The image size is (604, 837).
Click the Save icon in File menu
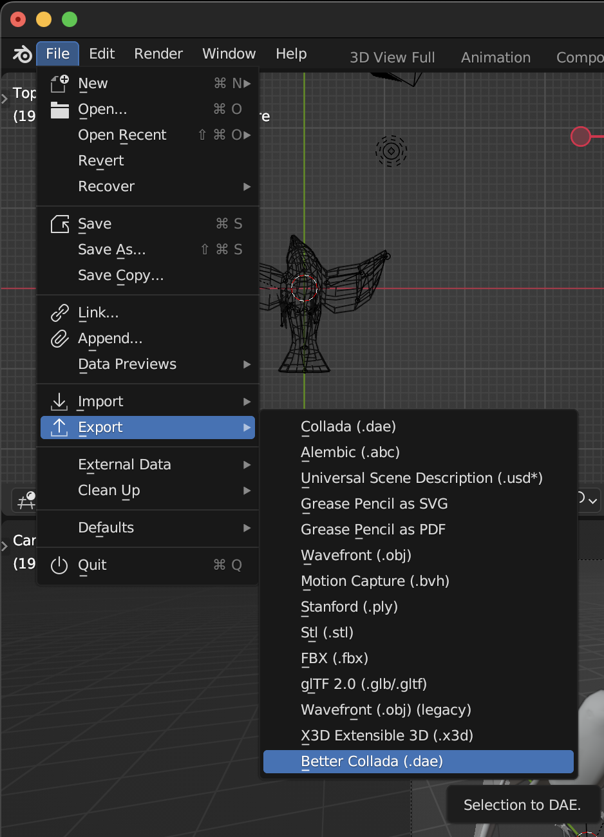pyautogui.click(x=59, y=224)
